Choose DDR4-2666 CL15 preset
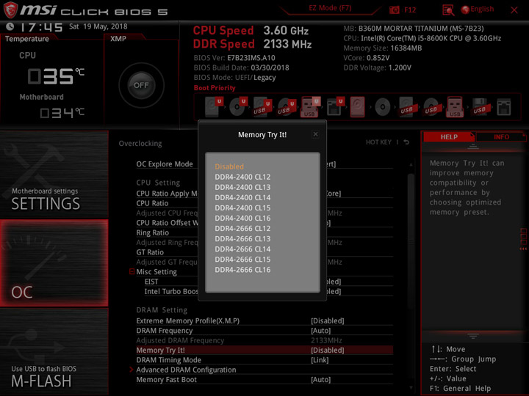 tap(242, 260)
